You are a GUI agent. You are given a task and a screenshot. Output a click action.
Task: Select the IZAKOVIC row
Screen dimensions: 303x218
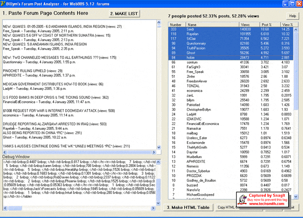click(x=231, y=119)
